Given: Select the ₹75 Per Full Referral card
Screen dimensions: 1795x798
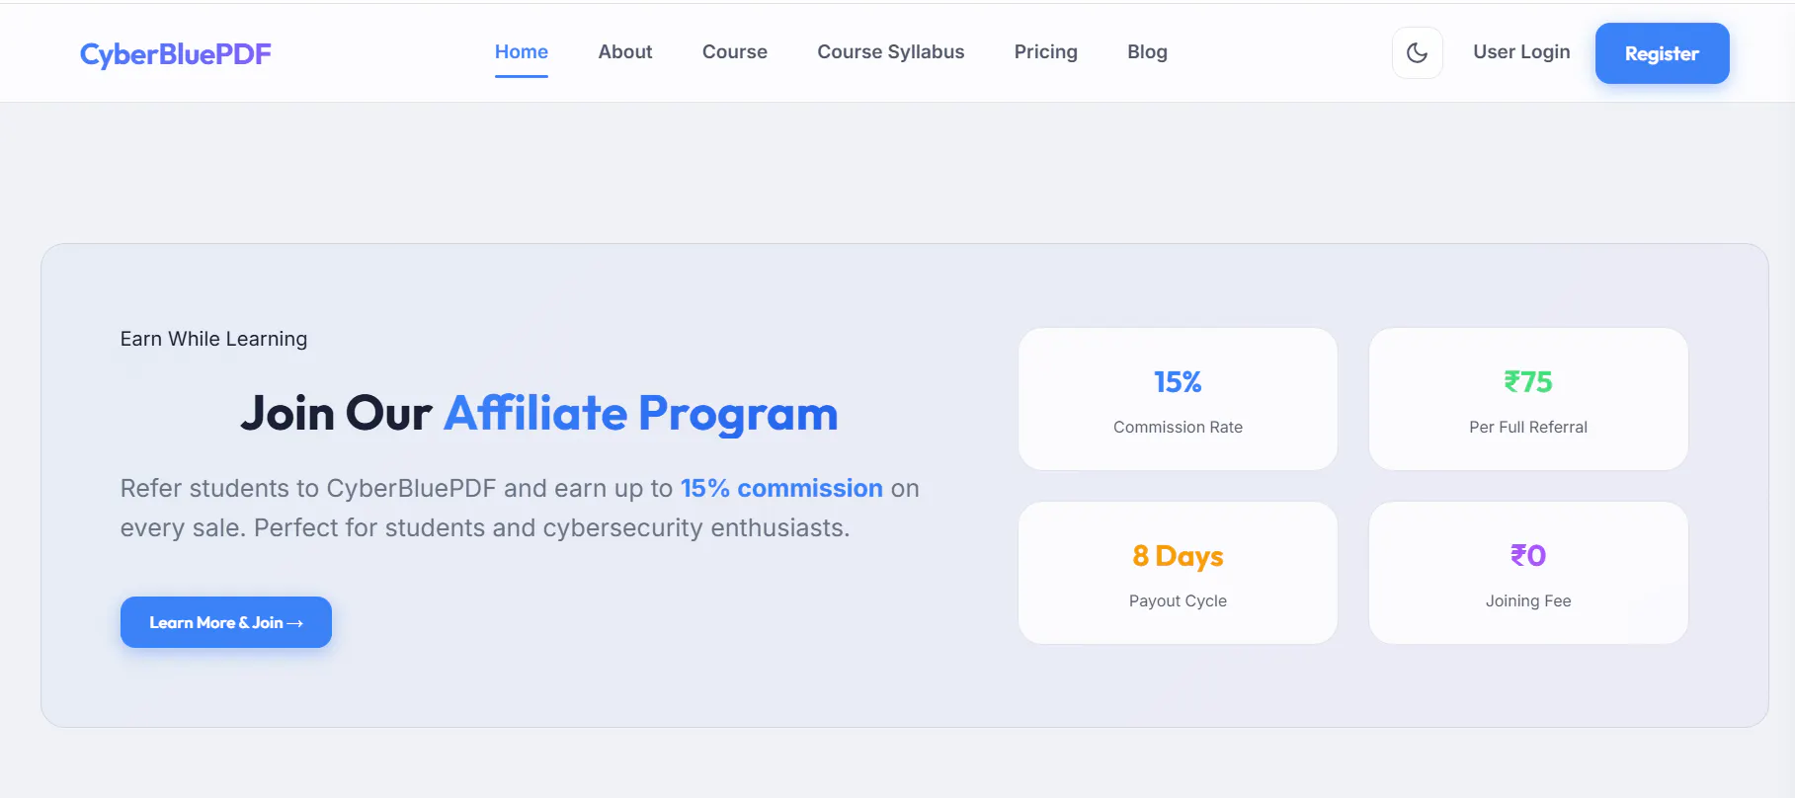Looking at the screenshot, I should 1528,399.
